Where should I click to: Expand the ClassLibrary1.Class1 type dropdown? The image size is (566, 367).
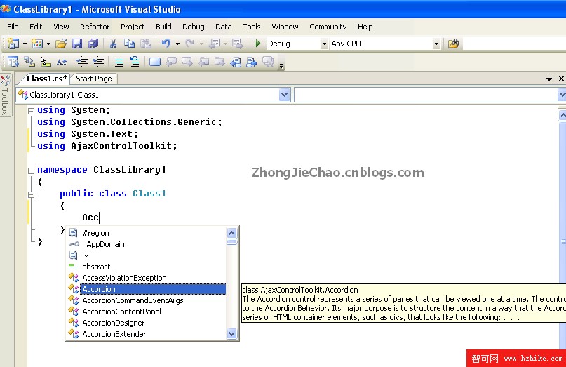(284, 95)
